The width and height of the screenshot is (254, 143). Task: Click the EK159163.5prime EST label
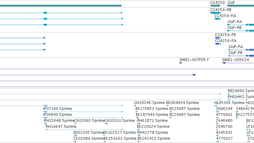click(x=120, y=139)
